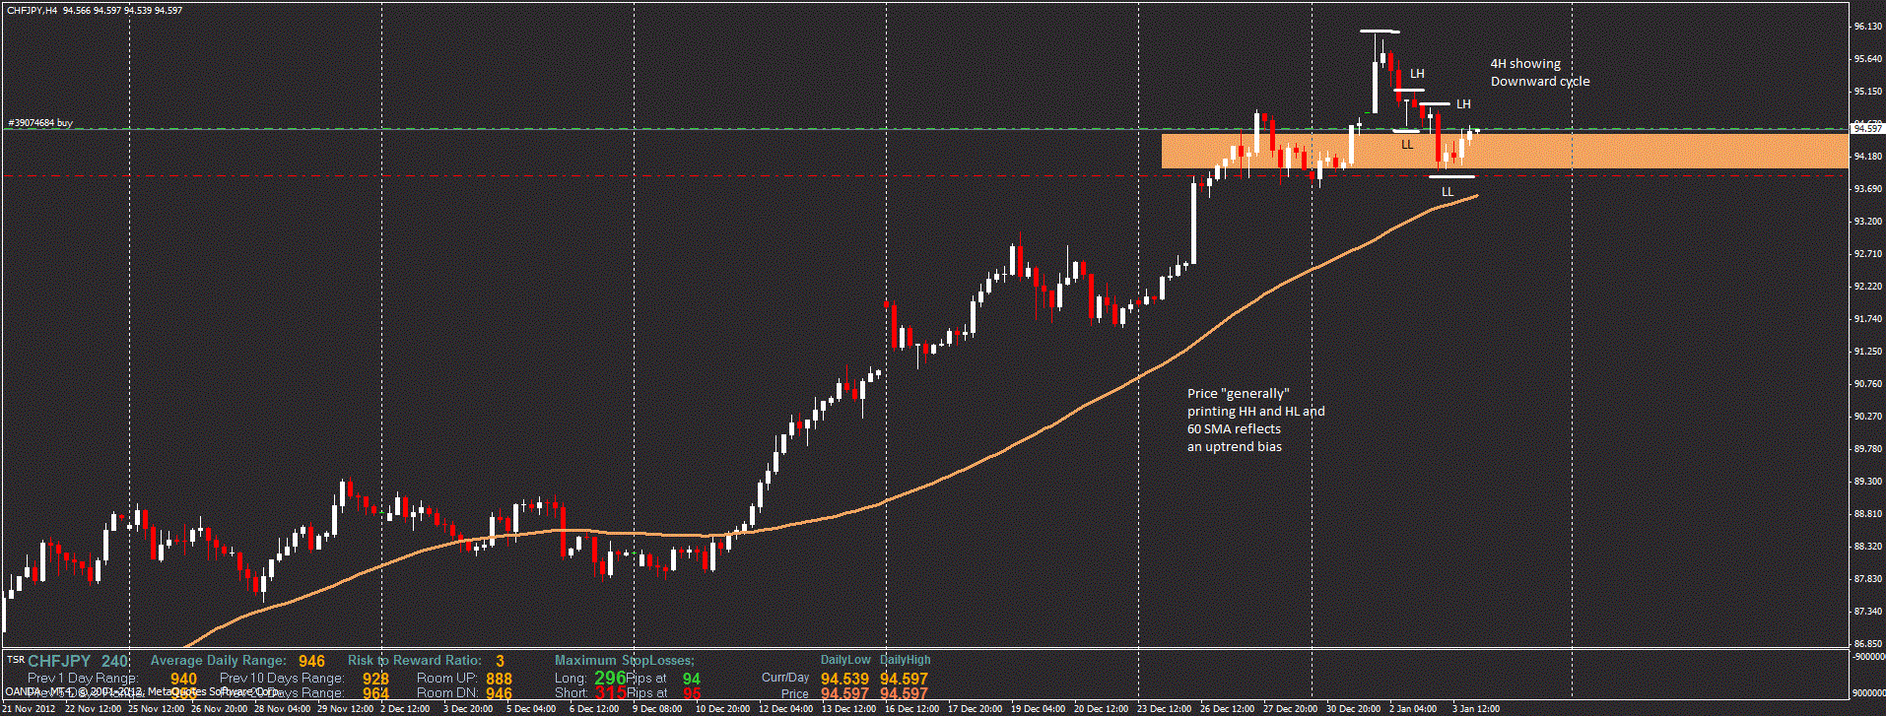Select the lower LH label near 95.150
This screenshot has width=1886, height=716.
1462,104
